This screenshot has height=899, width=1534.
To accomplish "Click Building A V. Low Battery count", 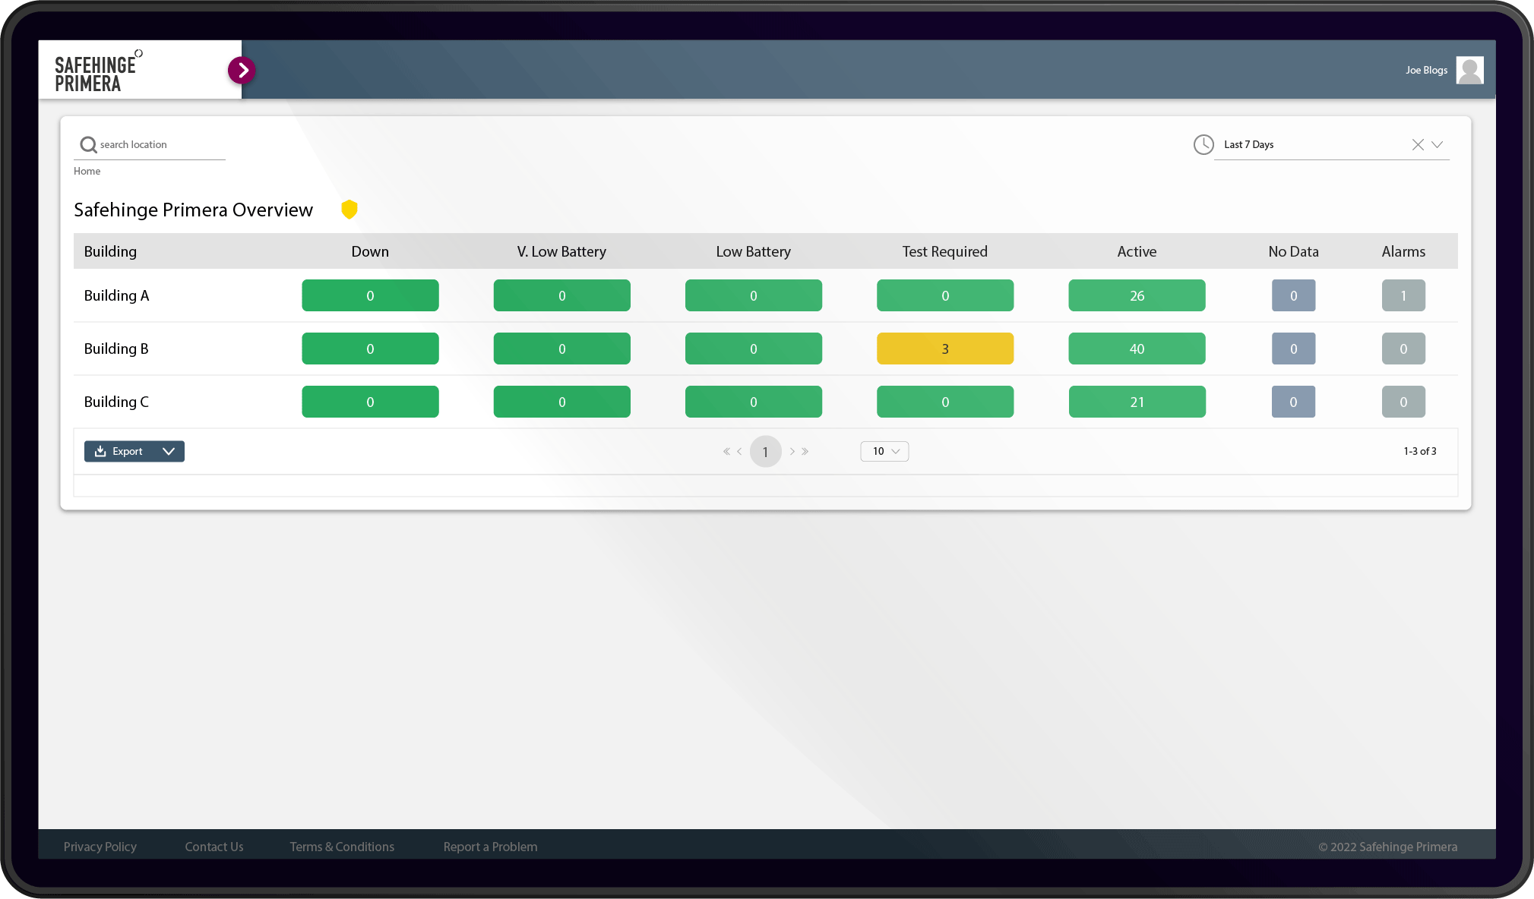I will click(x=561, y=295).
